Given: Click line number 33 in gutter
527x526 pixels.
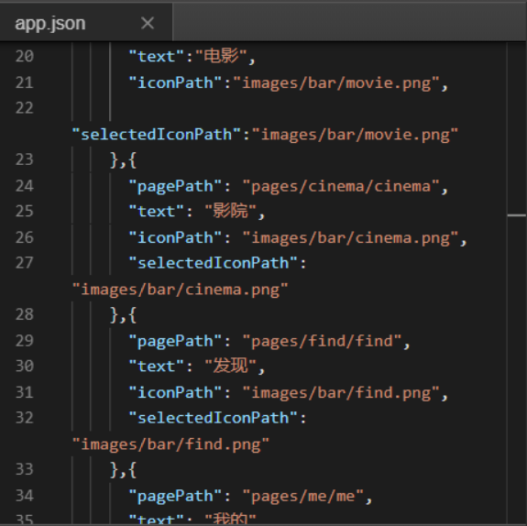Looking at the screenshot, I should click(25, 469).
